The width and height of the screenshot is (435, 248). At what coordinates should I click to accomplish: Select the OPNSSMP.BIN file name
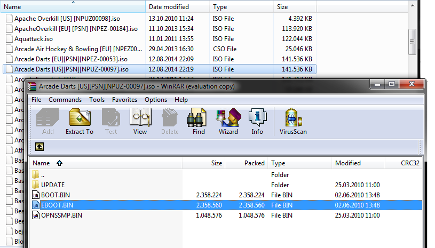click(x=61, y=215)
